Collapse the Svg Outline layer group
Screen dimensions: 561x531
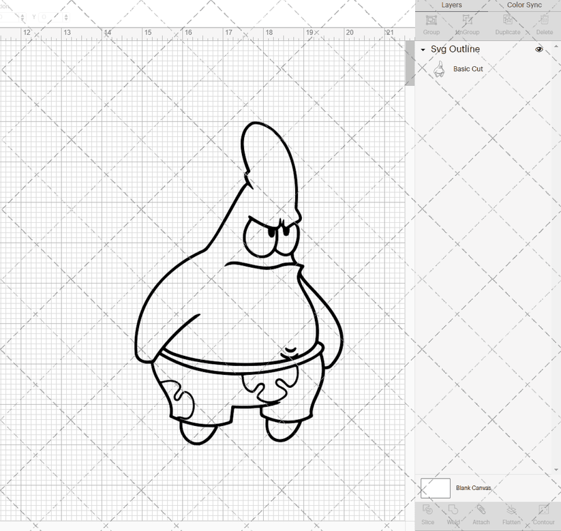click(x=423, y=49)
